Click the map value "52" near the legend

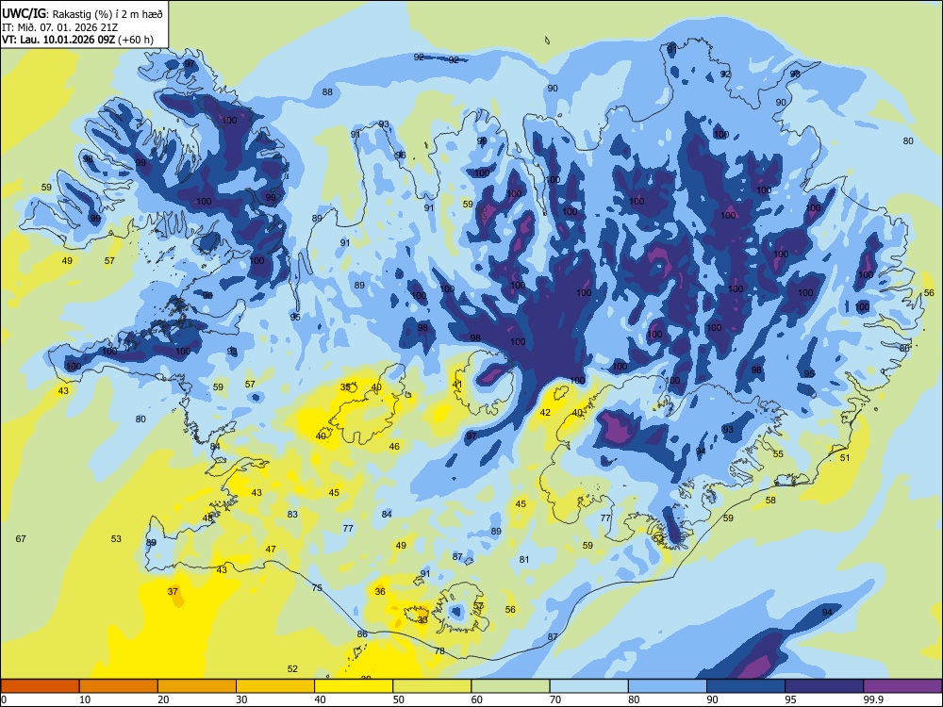click(292, 668)
